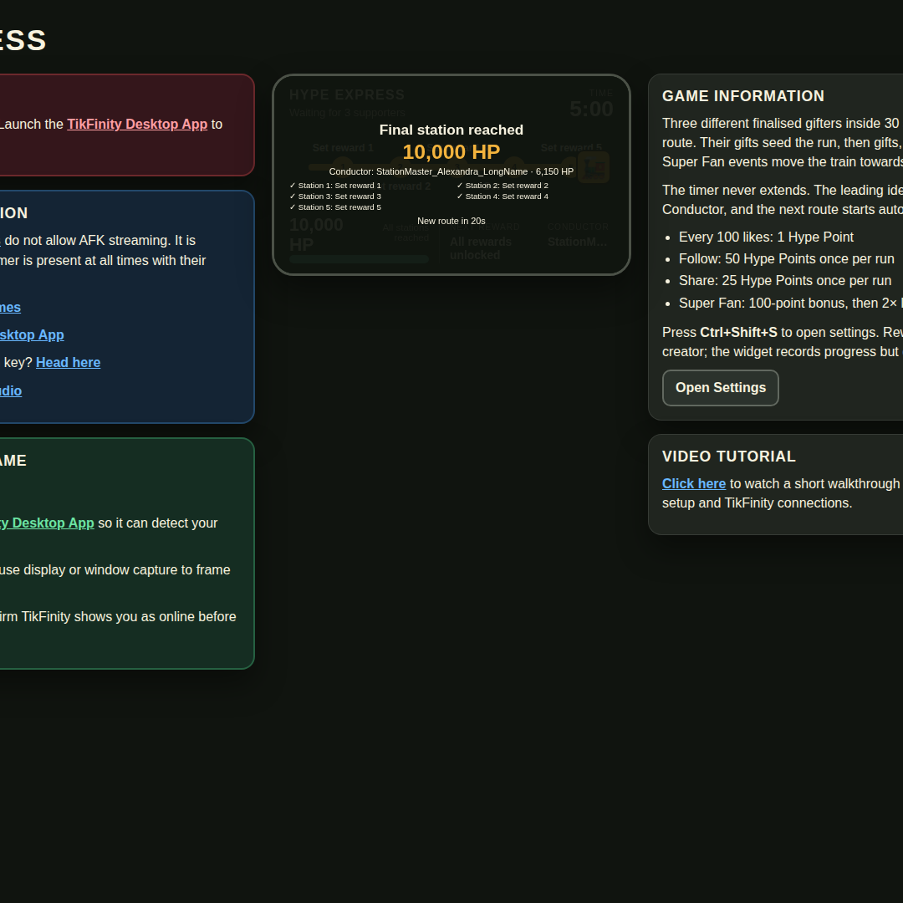Screen dimensions: 903x903
Task: Click the dimmed Hype Points progress bar
Action: click(x=359, y=259)
